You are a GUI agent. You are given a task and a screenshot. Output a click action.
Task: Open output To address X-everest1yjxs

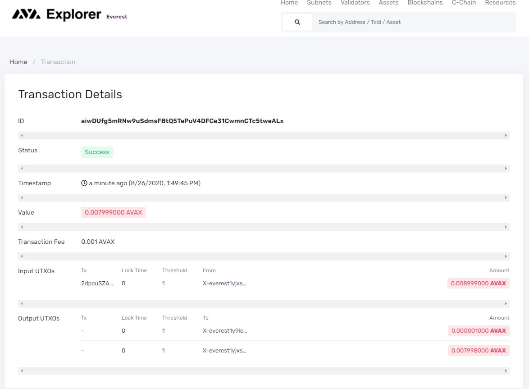(x=224, y=351)
